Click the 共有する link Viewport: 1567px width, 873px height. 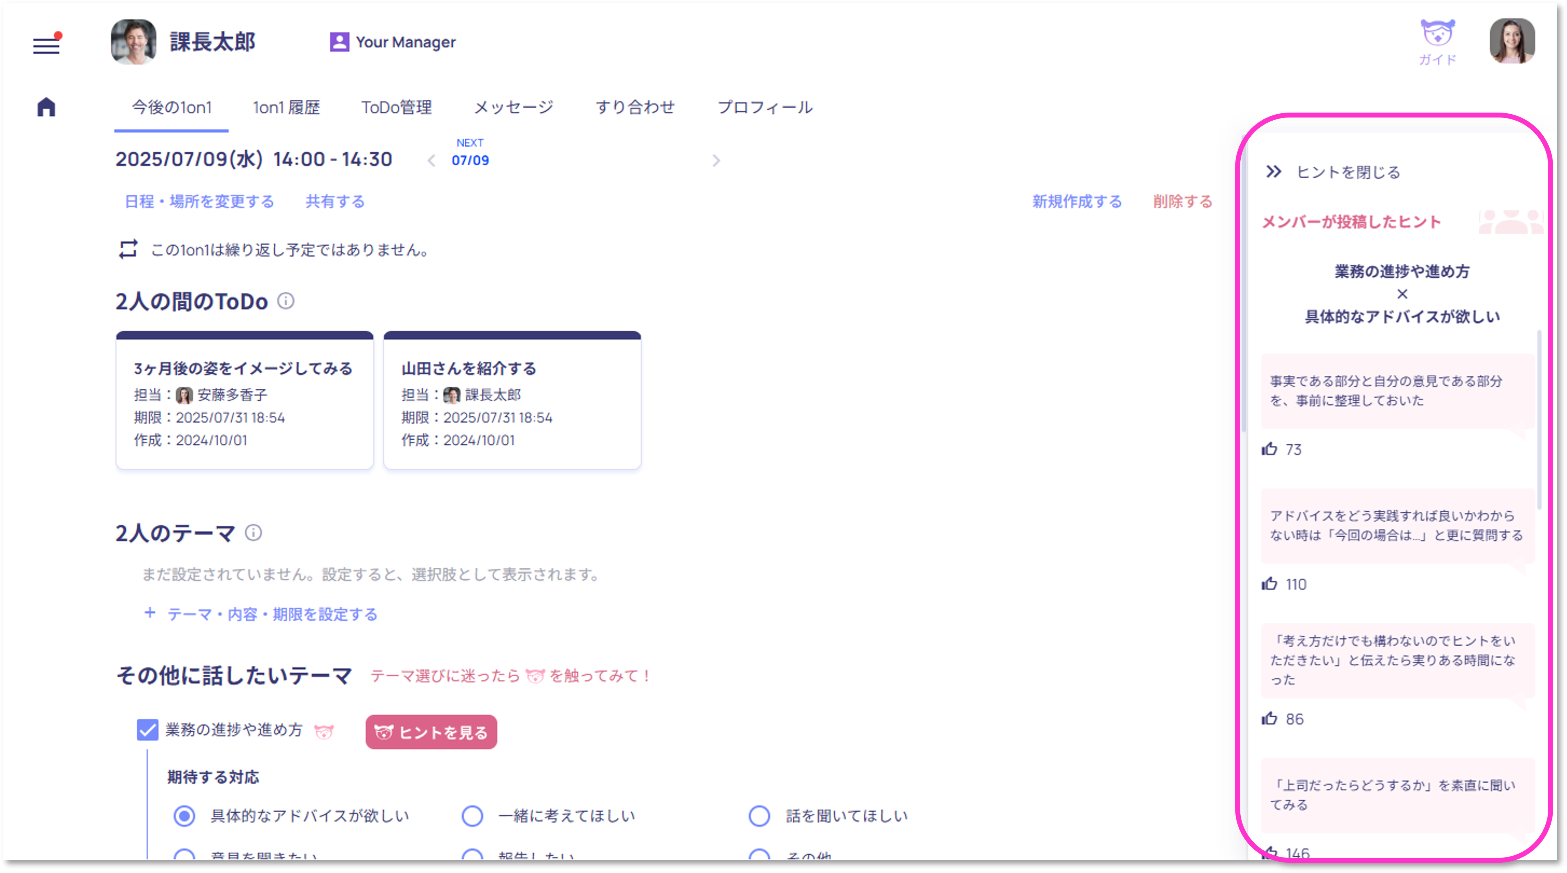point(335,201)
